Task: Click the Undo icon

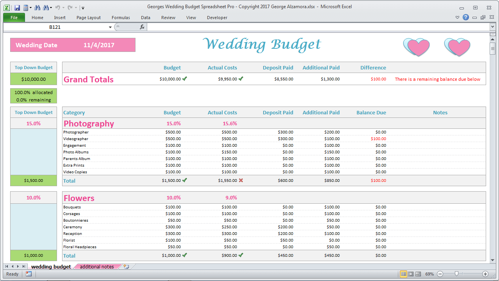Action: (x=57, y=7)
